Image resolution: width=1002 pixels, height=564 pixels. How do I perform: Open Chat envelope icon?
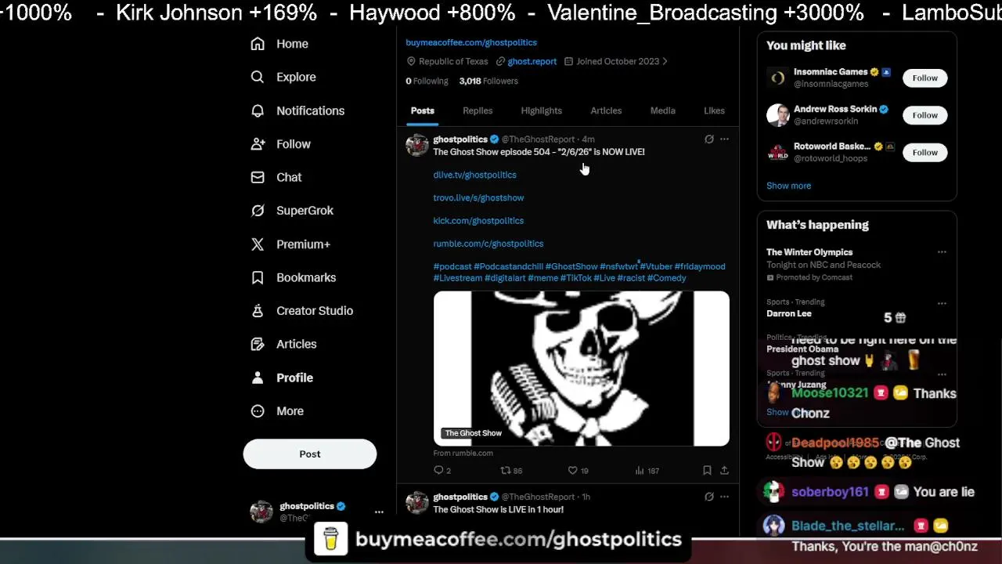click(258, 177)
